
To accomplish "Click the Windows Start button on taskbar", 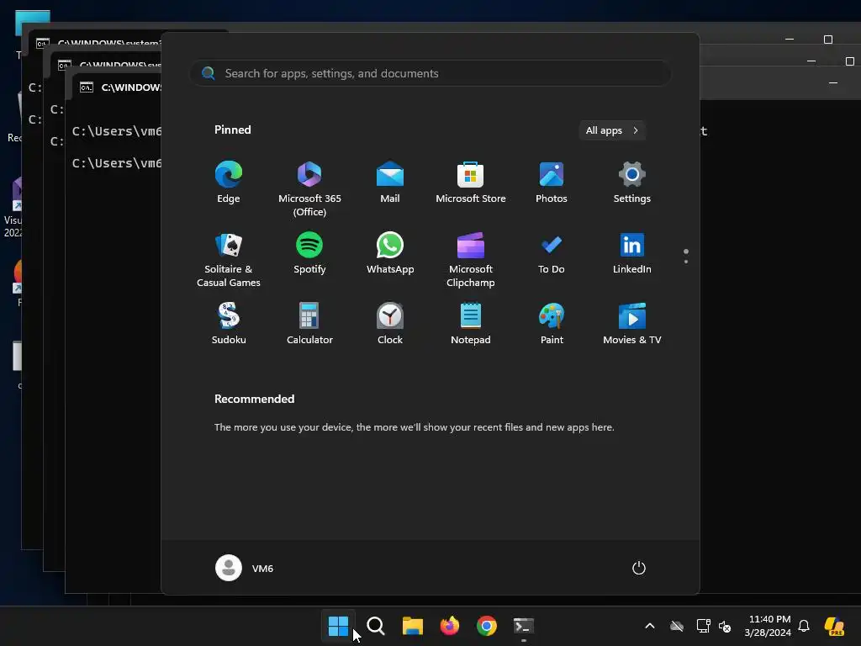I will click(338, 626).
